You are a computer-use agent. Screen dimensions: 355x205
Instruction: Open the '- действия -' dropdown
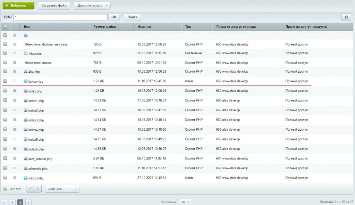[x=62, y=189]
